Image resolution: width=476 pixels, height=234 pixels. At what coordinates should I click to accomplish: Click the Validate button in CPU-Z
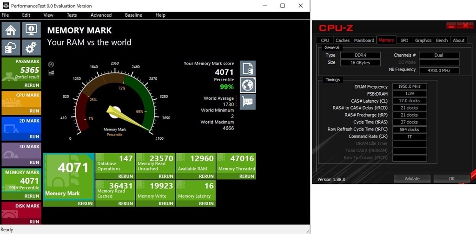point(412,179)
